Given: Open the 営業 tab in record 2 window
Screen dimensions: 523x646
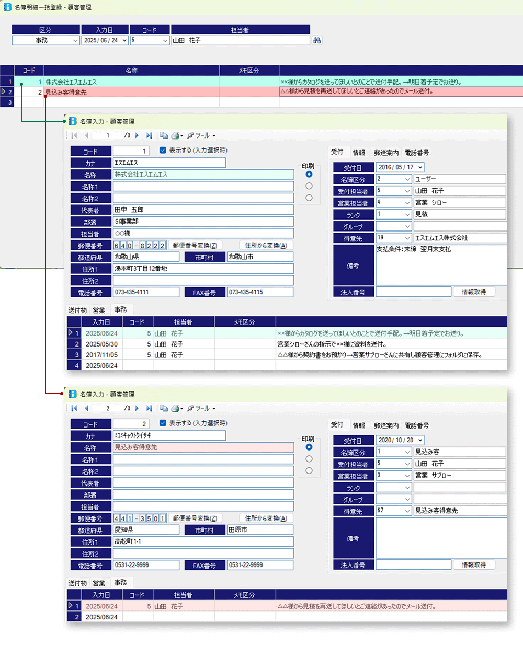Looking at the screenshot, I should coord(99,583).
